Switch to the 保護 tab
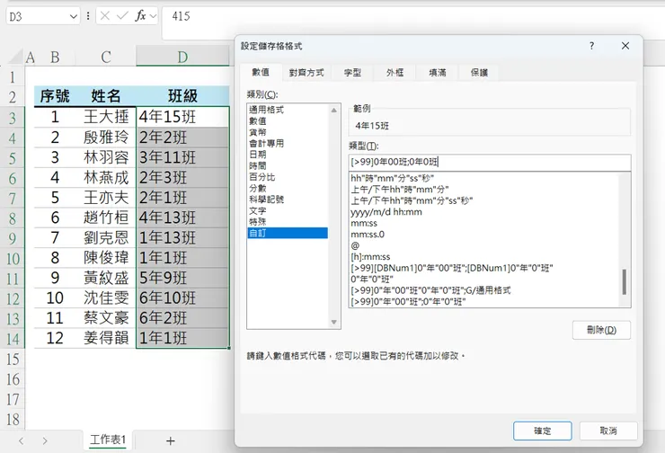 click(x=479, y=73)
